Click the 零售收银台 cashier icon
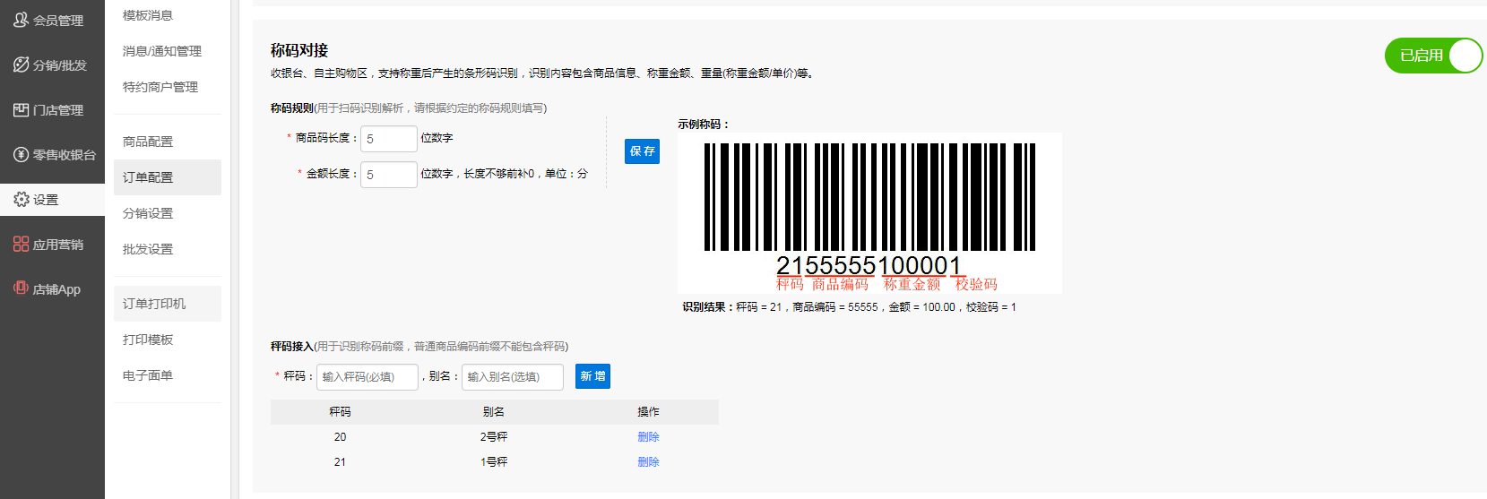Image resolution: width=1487 pixels, height=499 pixels. coord(21,154)
